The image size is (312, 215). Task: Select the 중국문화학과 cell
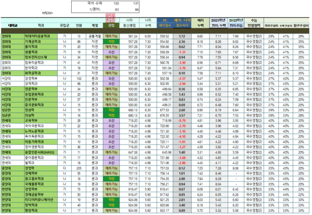[x=41, y=105]
